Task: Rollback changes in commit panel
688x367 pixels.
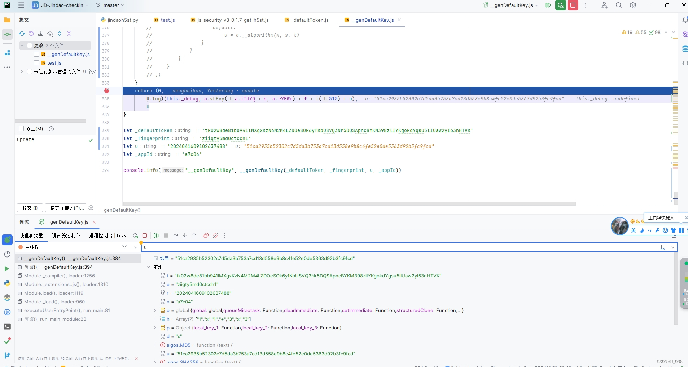Action: (31, 34)
